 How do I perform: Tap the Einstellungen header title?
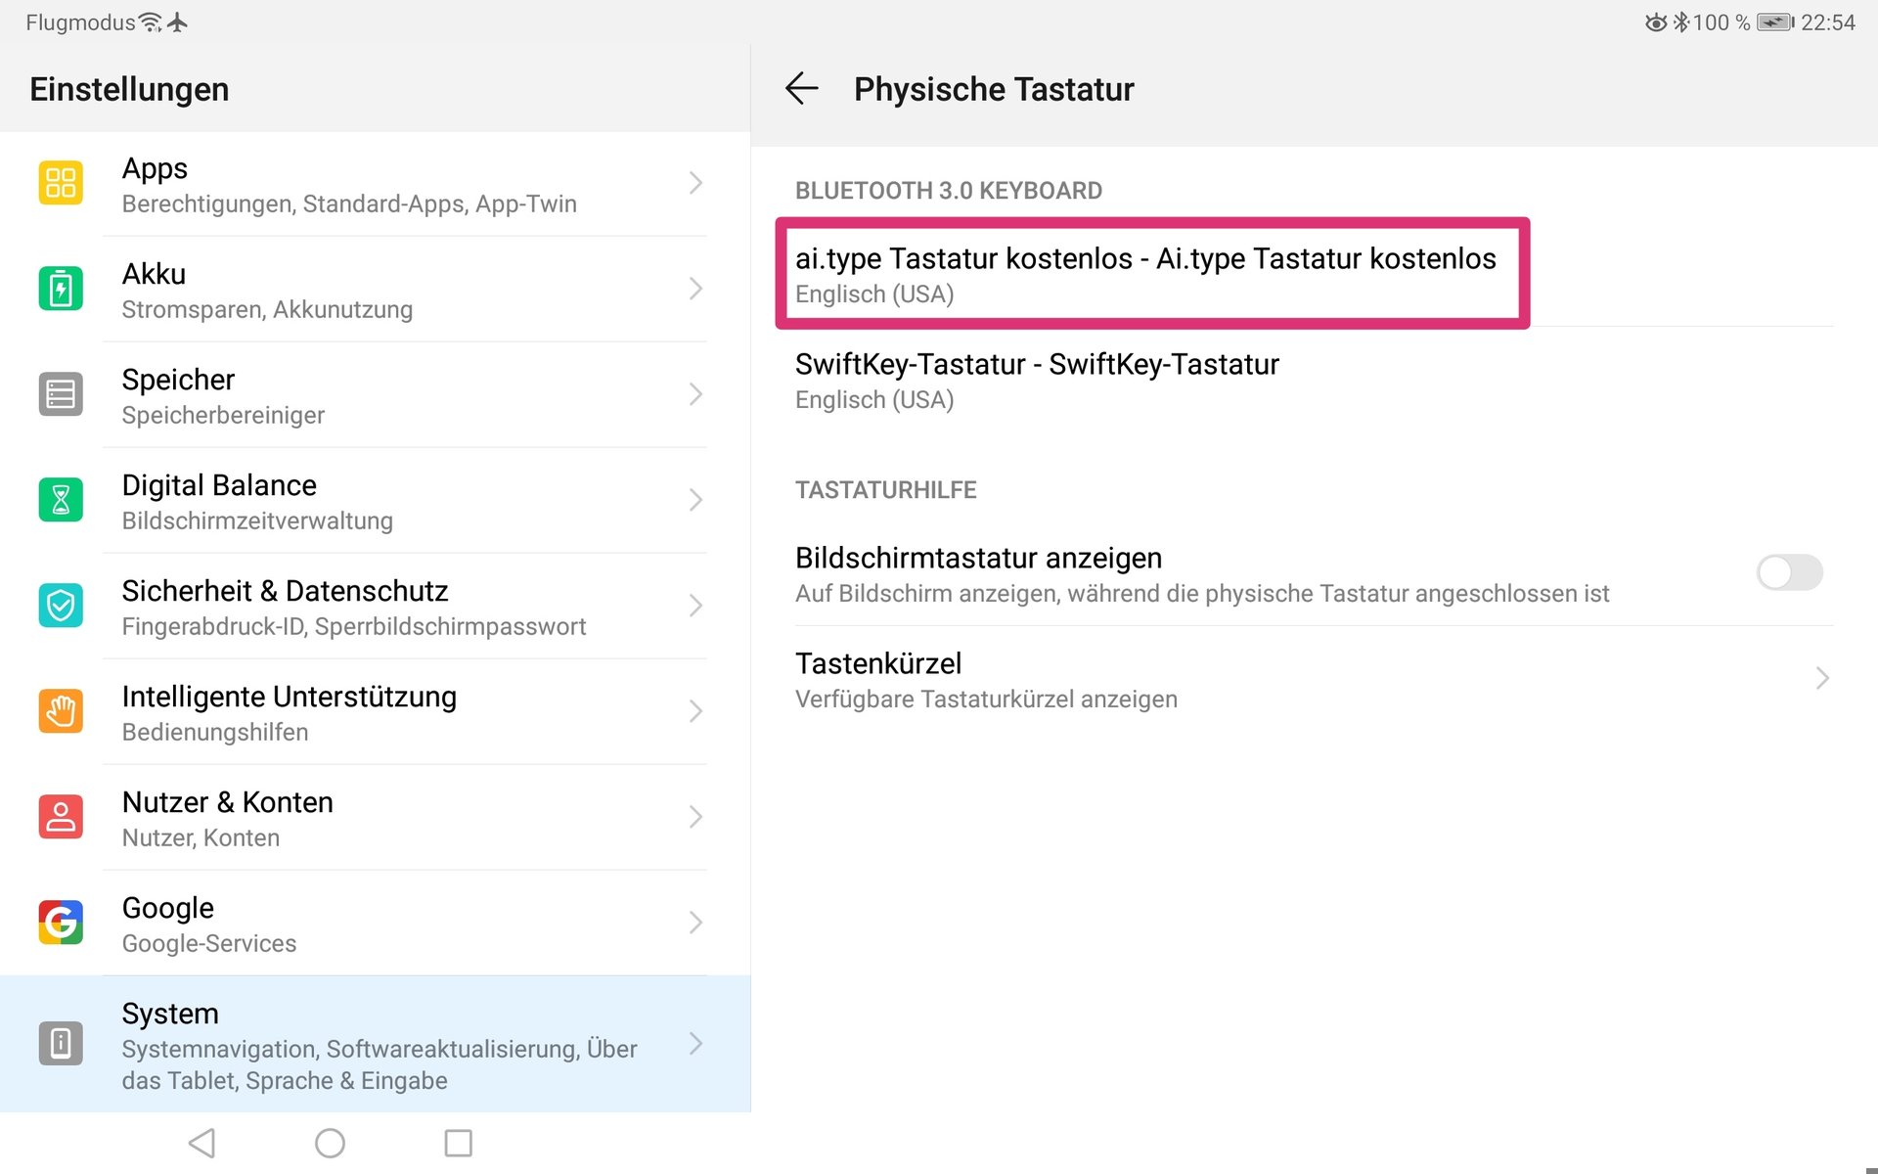129,89
